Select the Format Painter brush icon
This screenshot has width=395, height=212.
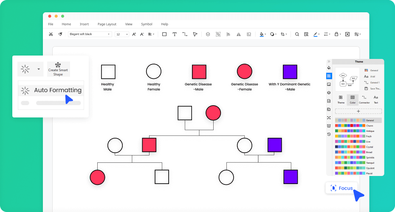point(60,34)
